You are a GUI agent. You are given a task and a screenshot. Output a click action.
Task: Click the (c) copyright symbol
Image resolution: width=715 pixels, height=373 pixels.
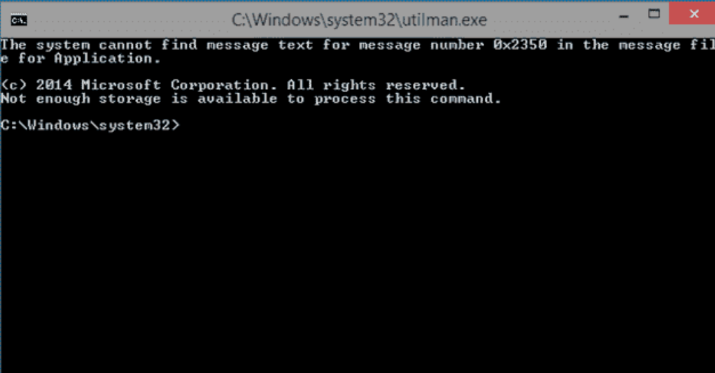click(x=14, y=85)
